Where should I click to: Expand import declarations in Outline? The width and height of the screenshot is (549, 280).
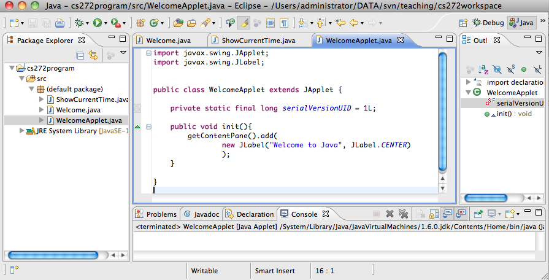pyautogui.click(x=468, y=82)
